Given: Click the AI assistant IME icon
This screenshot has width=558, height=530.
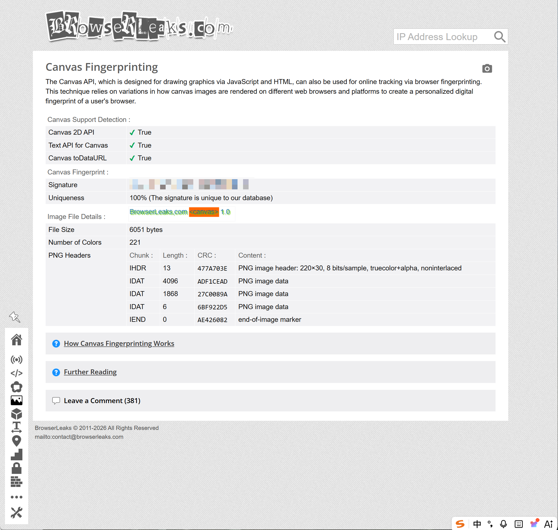Looking at the screenshot, I should 548,524.
